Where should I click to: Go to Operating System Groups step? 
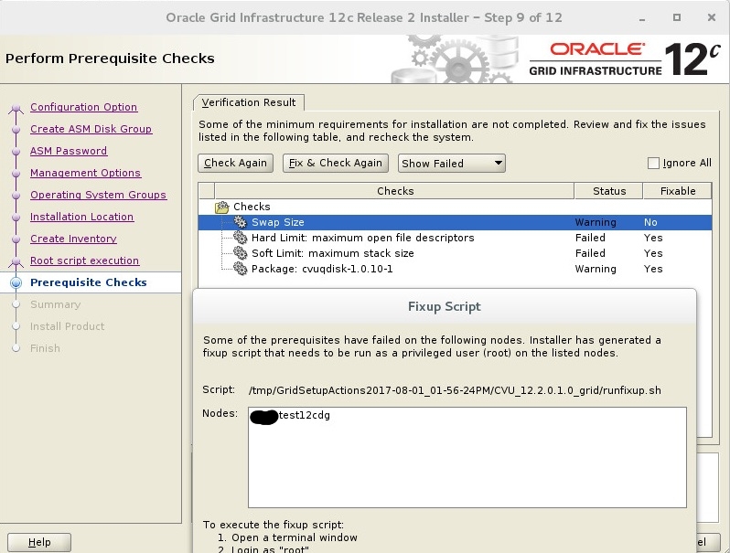click(x=98, y=195)
